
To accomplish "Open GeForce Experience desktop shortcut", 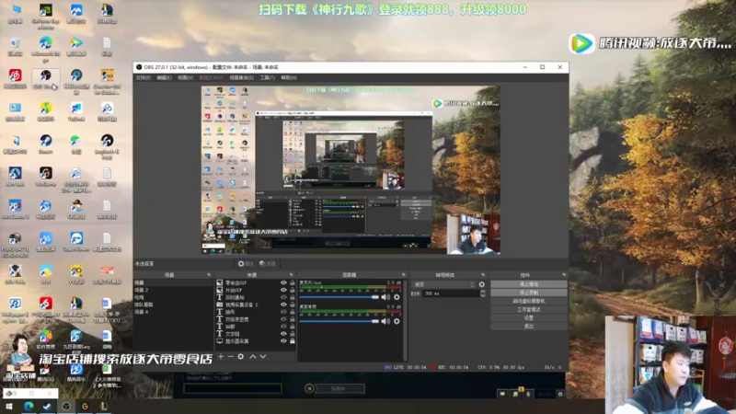I will coord(45,16).
